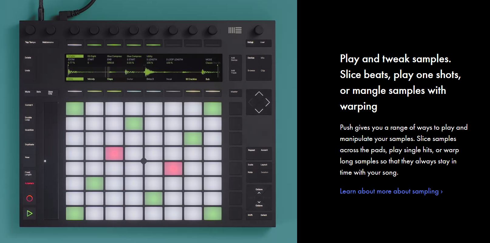490x243 pixels.
Task: Select the Melody track label
Action: tap(91, 79)
